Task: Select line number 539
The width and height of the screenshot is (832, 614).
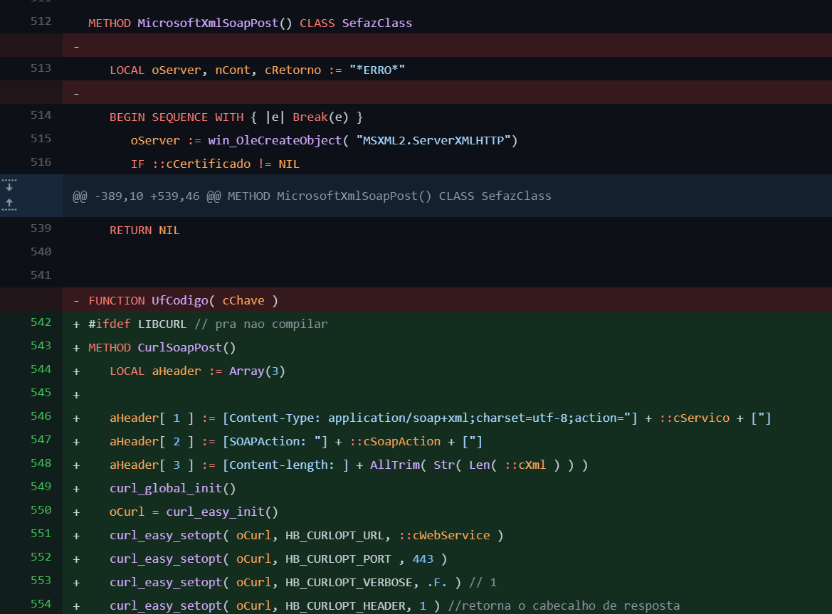Action: point(41,228)
